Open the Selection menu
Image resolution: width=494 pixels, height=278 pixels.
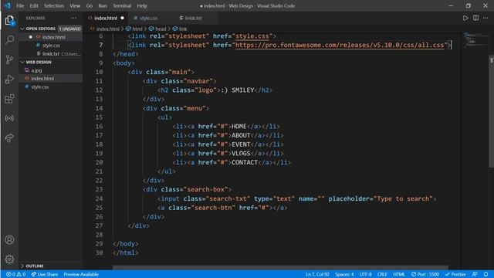(54, 5)
